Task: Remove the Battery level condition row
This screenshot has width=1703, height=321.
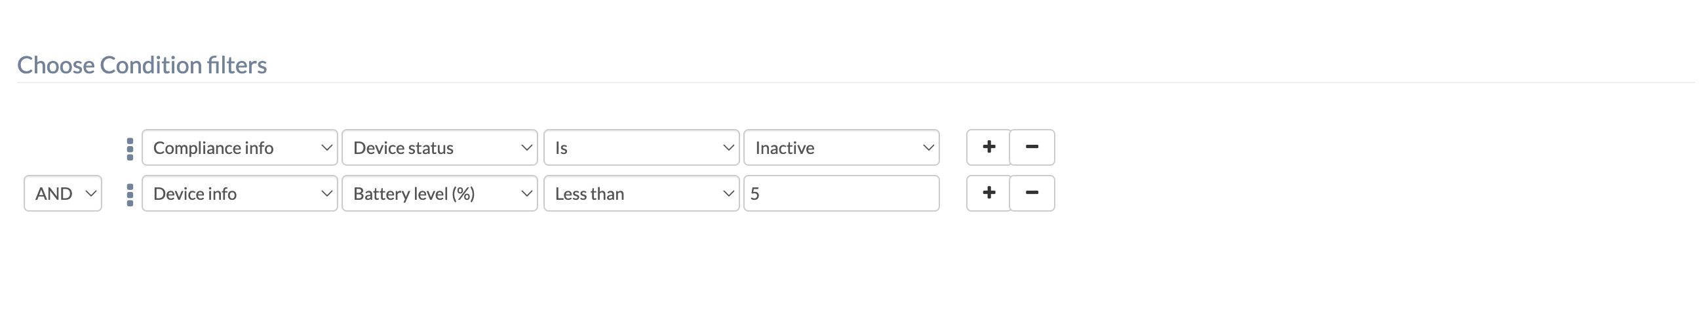Action: [1031, 193]
